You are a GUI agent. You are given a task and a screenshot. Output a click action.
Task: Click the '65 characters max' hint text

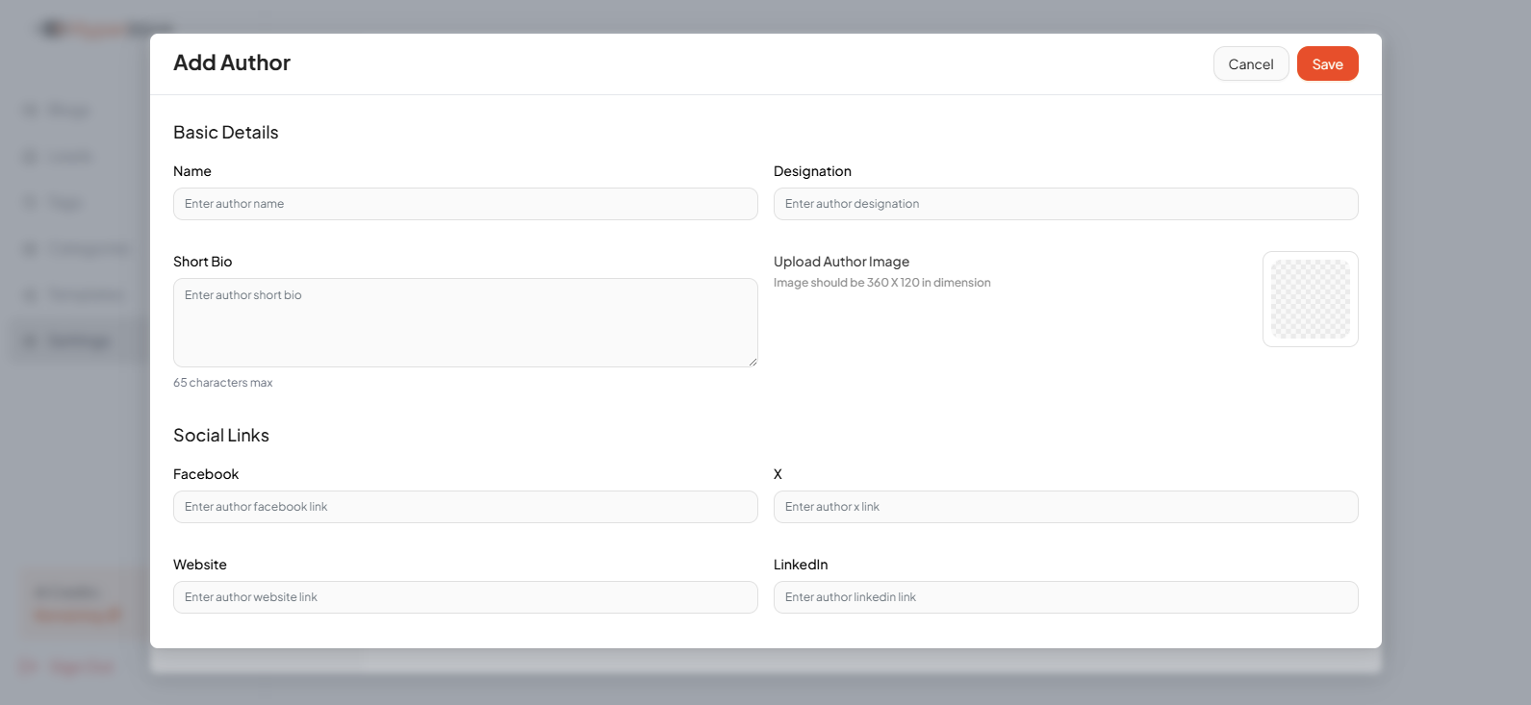223,383
